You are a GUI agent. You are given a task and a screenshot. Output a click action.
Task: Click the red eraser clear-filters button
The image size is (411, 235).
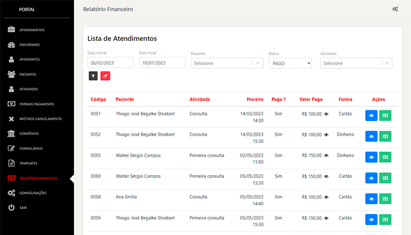105,75
